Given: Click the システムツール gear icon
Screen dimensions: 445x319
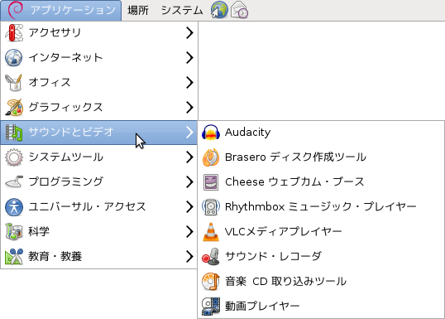Looking at the screenshot, I should click(13, 157).
